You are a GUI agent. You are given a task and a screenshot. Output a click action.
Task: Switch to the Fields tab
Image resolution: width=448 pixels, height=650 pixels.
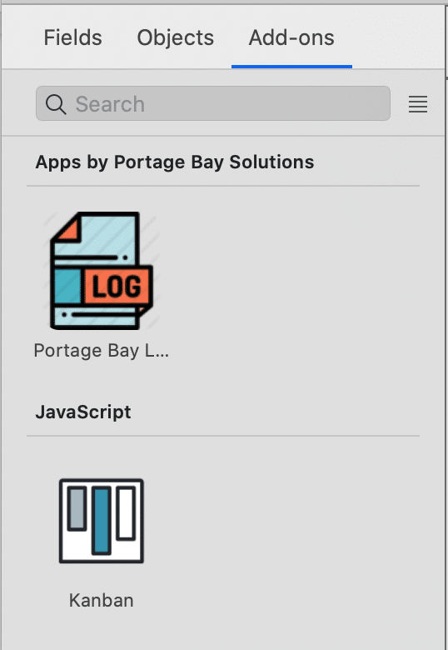73,37
